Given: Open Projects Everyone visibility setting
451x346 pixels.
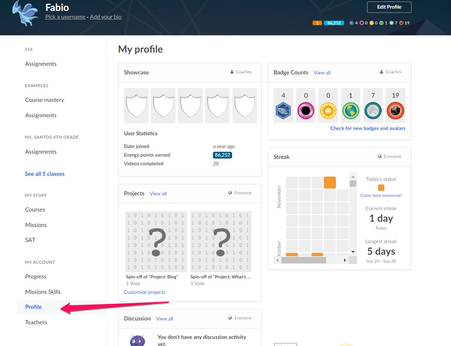Looking at the screenshot, I should click(240, 193).
